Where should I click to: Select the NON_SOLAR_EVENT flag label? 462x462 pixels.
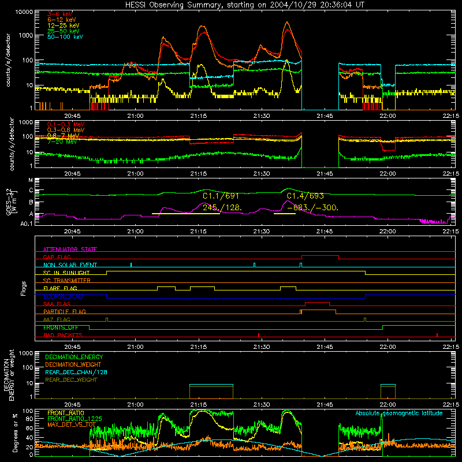click(70, 265)
